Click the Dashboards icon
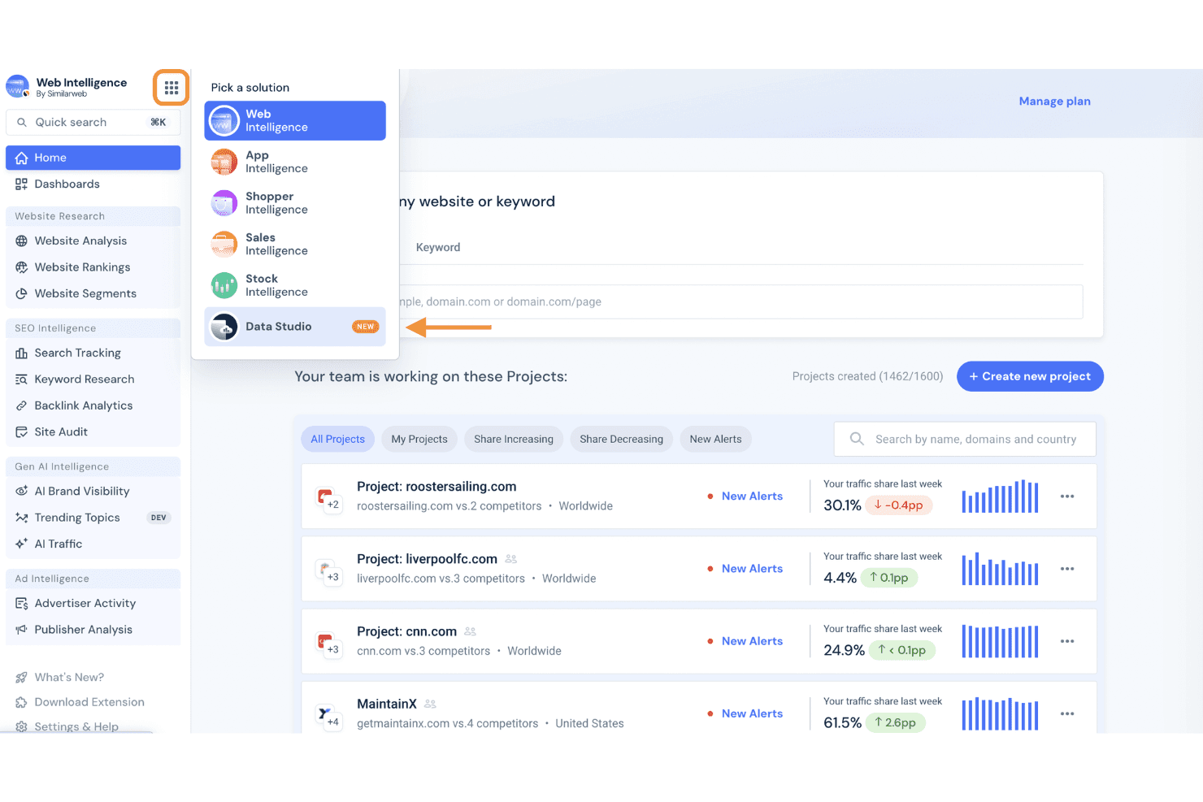 (x=22, y=184)
